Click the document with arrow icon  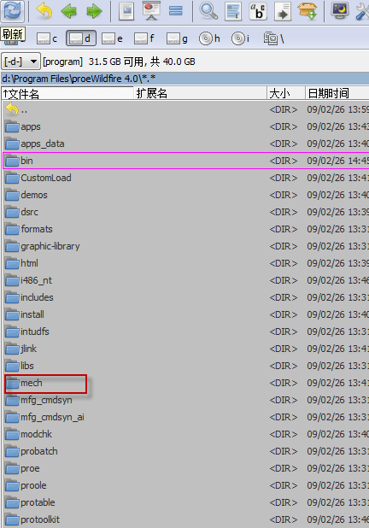(283, 11)
